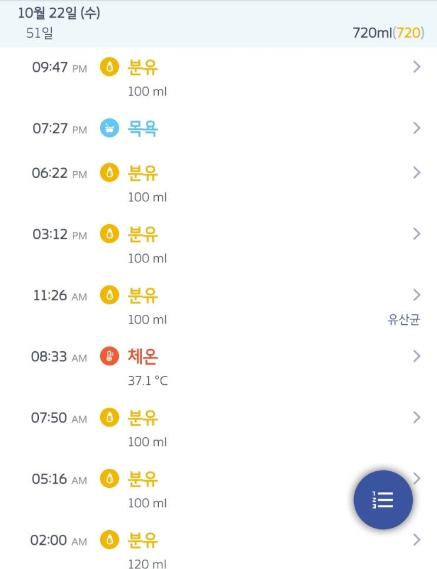Tap the formula bottle icon at 06:22 PM

(109, 173)
